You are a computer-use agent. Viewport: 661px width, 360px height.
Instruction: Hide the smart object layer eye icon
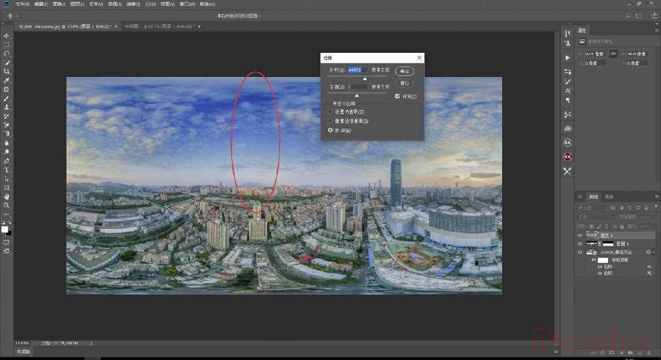click(580, 252)
